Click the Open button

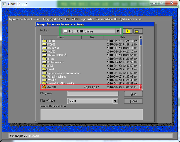coord(133,94)
